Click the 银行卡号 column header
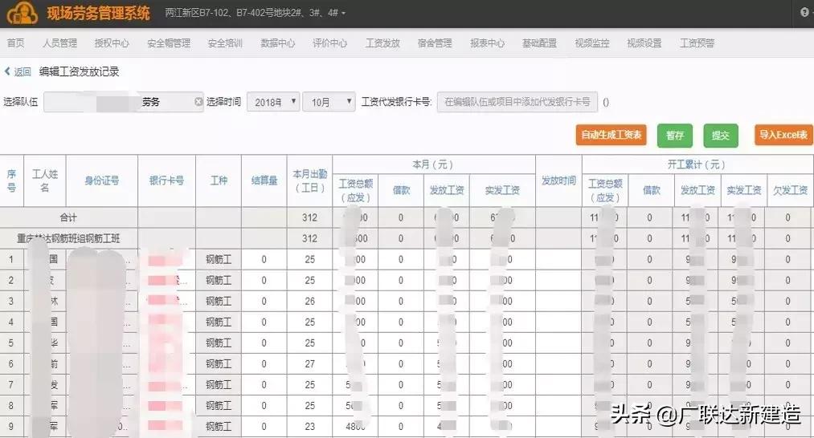The height and width of the screenshot is (438, 814). click(166, 180)
